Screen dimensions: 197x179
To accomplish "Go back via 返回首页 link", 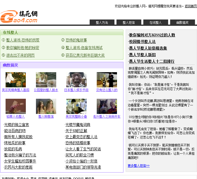I will point(191,6).
